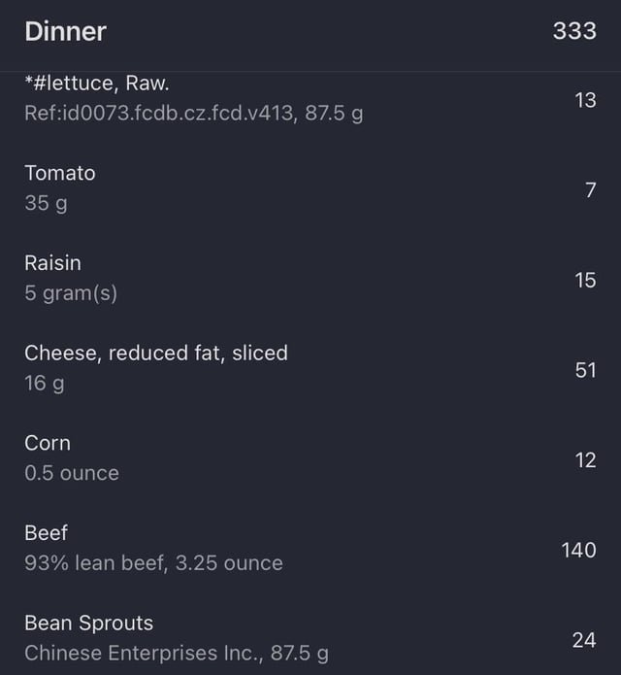Select the Cheese 16 g serving size
The width and height of the screenshot is (621, 675).
coord(45,384)
